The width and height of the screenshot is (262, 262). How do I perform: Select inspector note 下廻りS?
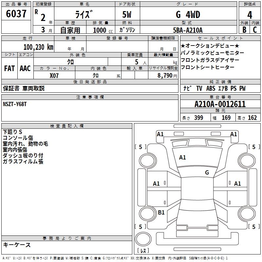coord(12,132)
